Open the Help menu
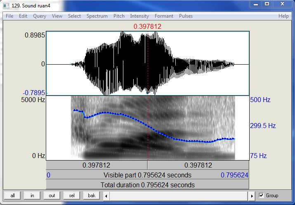The image size is (295, 205). (x=283, y=16)
